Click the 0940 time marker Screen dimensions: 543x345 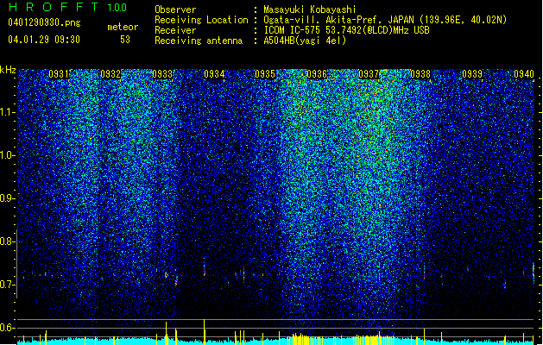pyautogui.click(x=524, y=74)
